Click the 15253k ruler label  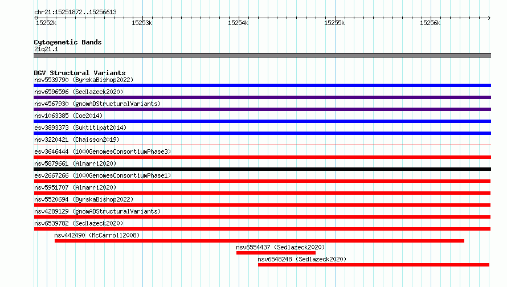click(142, 23)
